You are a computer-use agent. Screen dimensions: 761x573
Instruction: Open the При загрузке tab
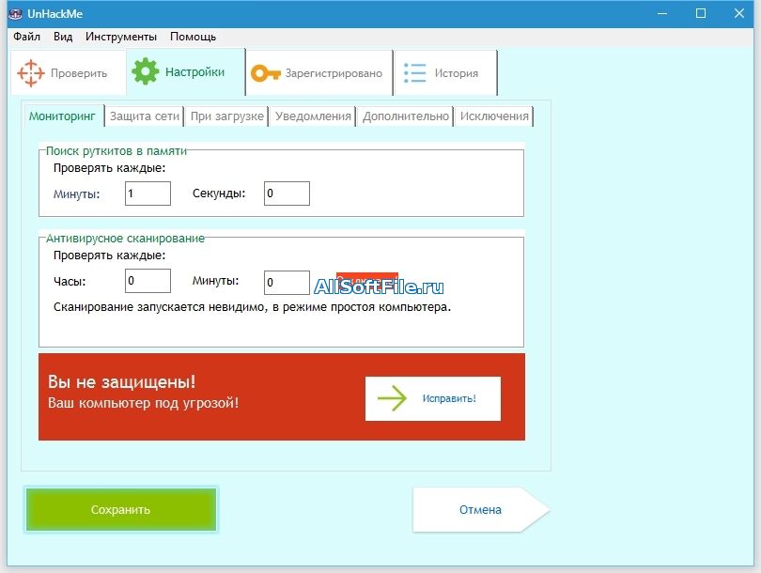coord(226,116)
